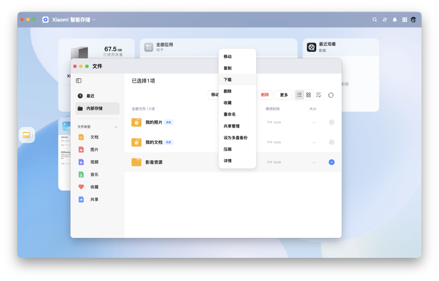
Task: Click the 影音资源 folder name
Action: [154, 162]
